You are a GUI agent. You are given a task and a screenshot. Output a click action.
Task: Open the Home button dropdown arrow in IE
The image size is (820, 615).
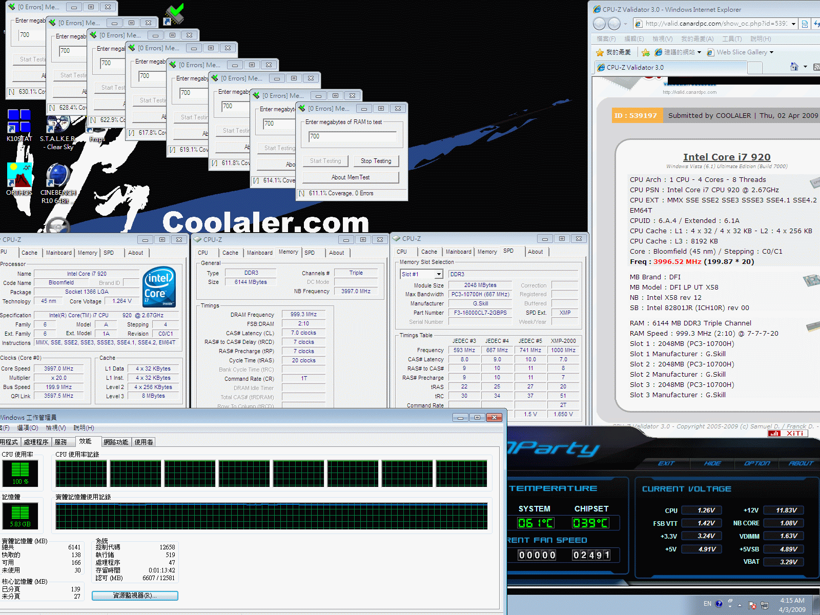tap(805, 67)
